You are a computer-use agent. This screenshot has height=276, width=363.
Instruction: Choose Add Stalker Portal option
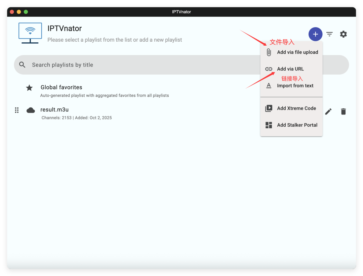(x=291, y=125)
